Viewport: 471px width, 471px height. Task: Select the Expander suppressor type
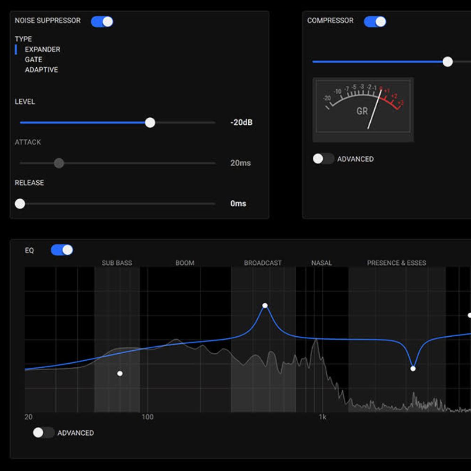click(42, 49)
